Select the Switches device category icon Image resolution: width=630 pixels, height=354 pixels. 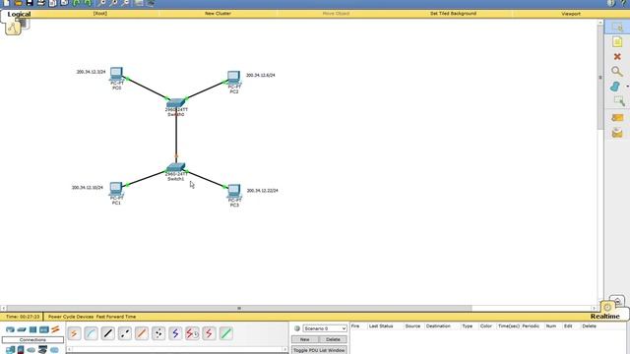click(22, 329)
